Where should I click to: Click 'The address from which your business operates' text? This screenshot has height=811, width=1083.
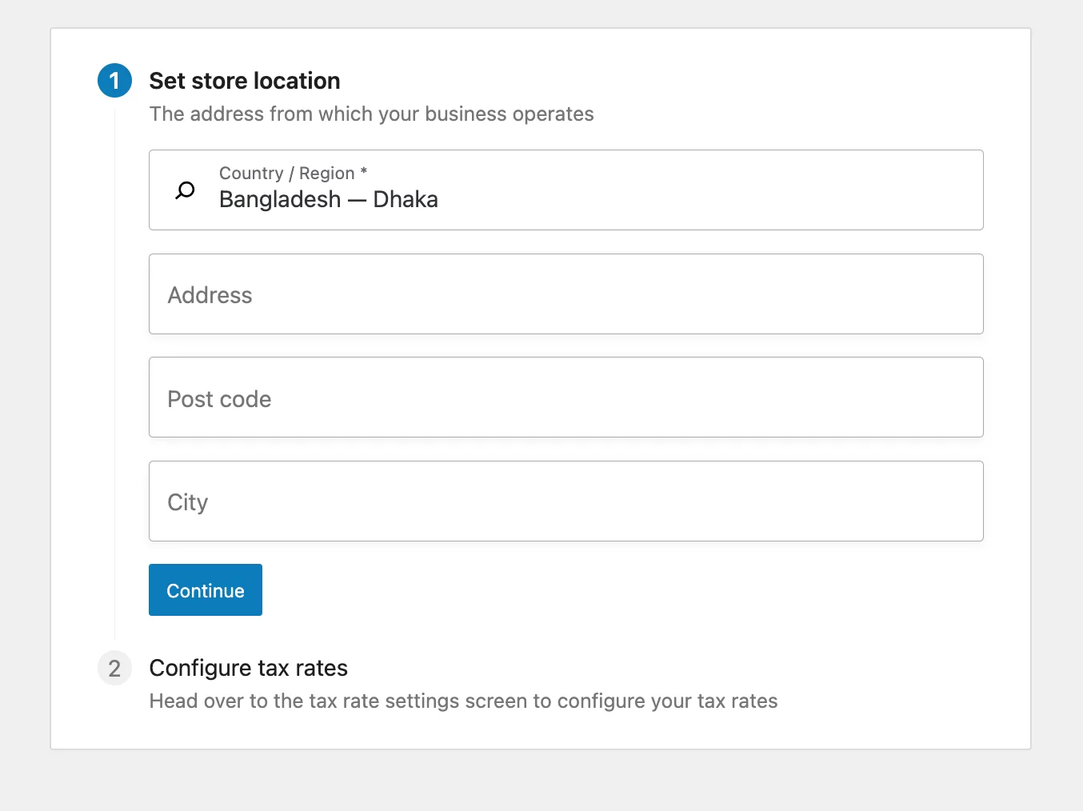click(372, 114)
